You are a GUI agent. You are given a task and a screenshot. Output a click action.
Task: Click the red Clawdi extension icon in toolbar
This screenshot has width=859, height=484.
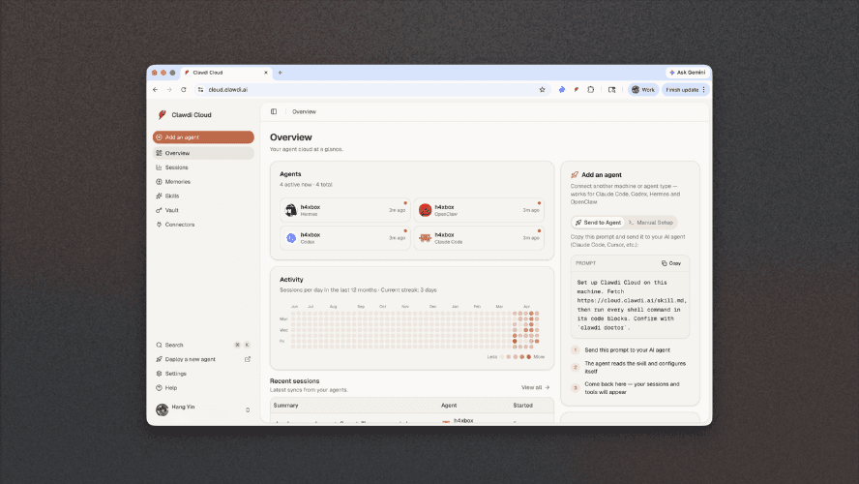pyautogui.click(x=577, y=89)
